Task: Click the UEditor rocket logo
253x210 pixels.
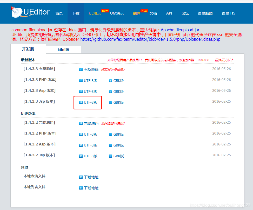Action: (16, 12)
